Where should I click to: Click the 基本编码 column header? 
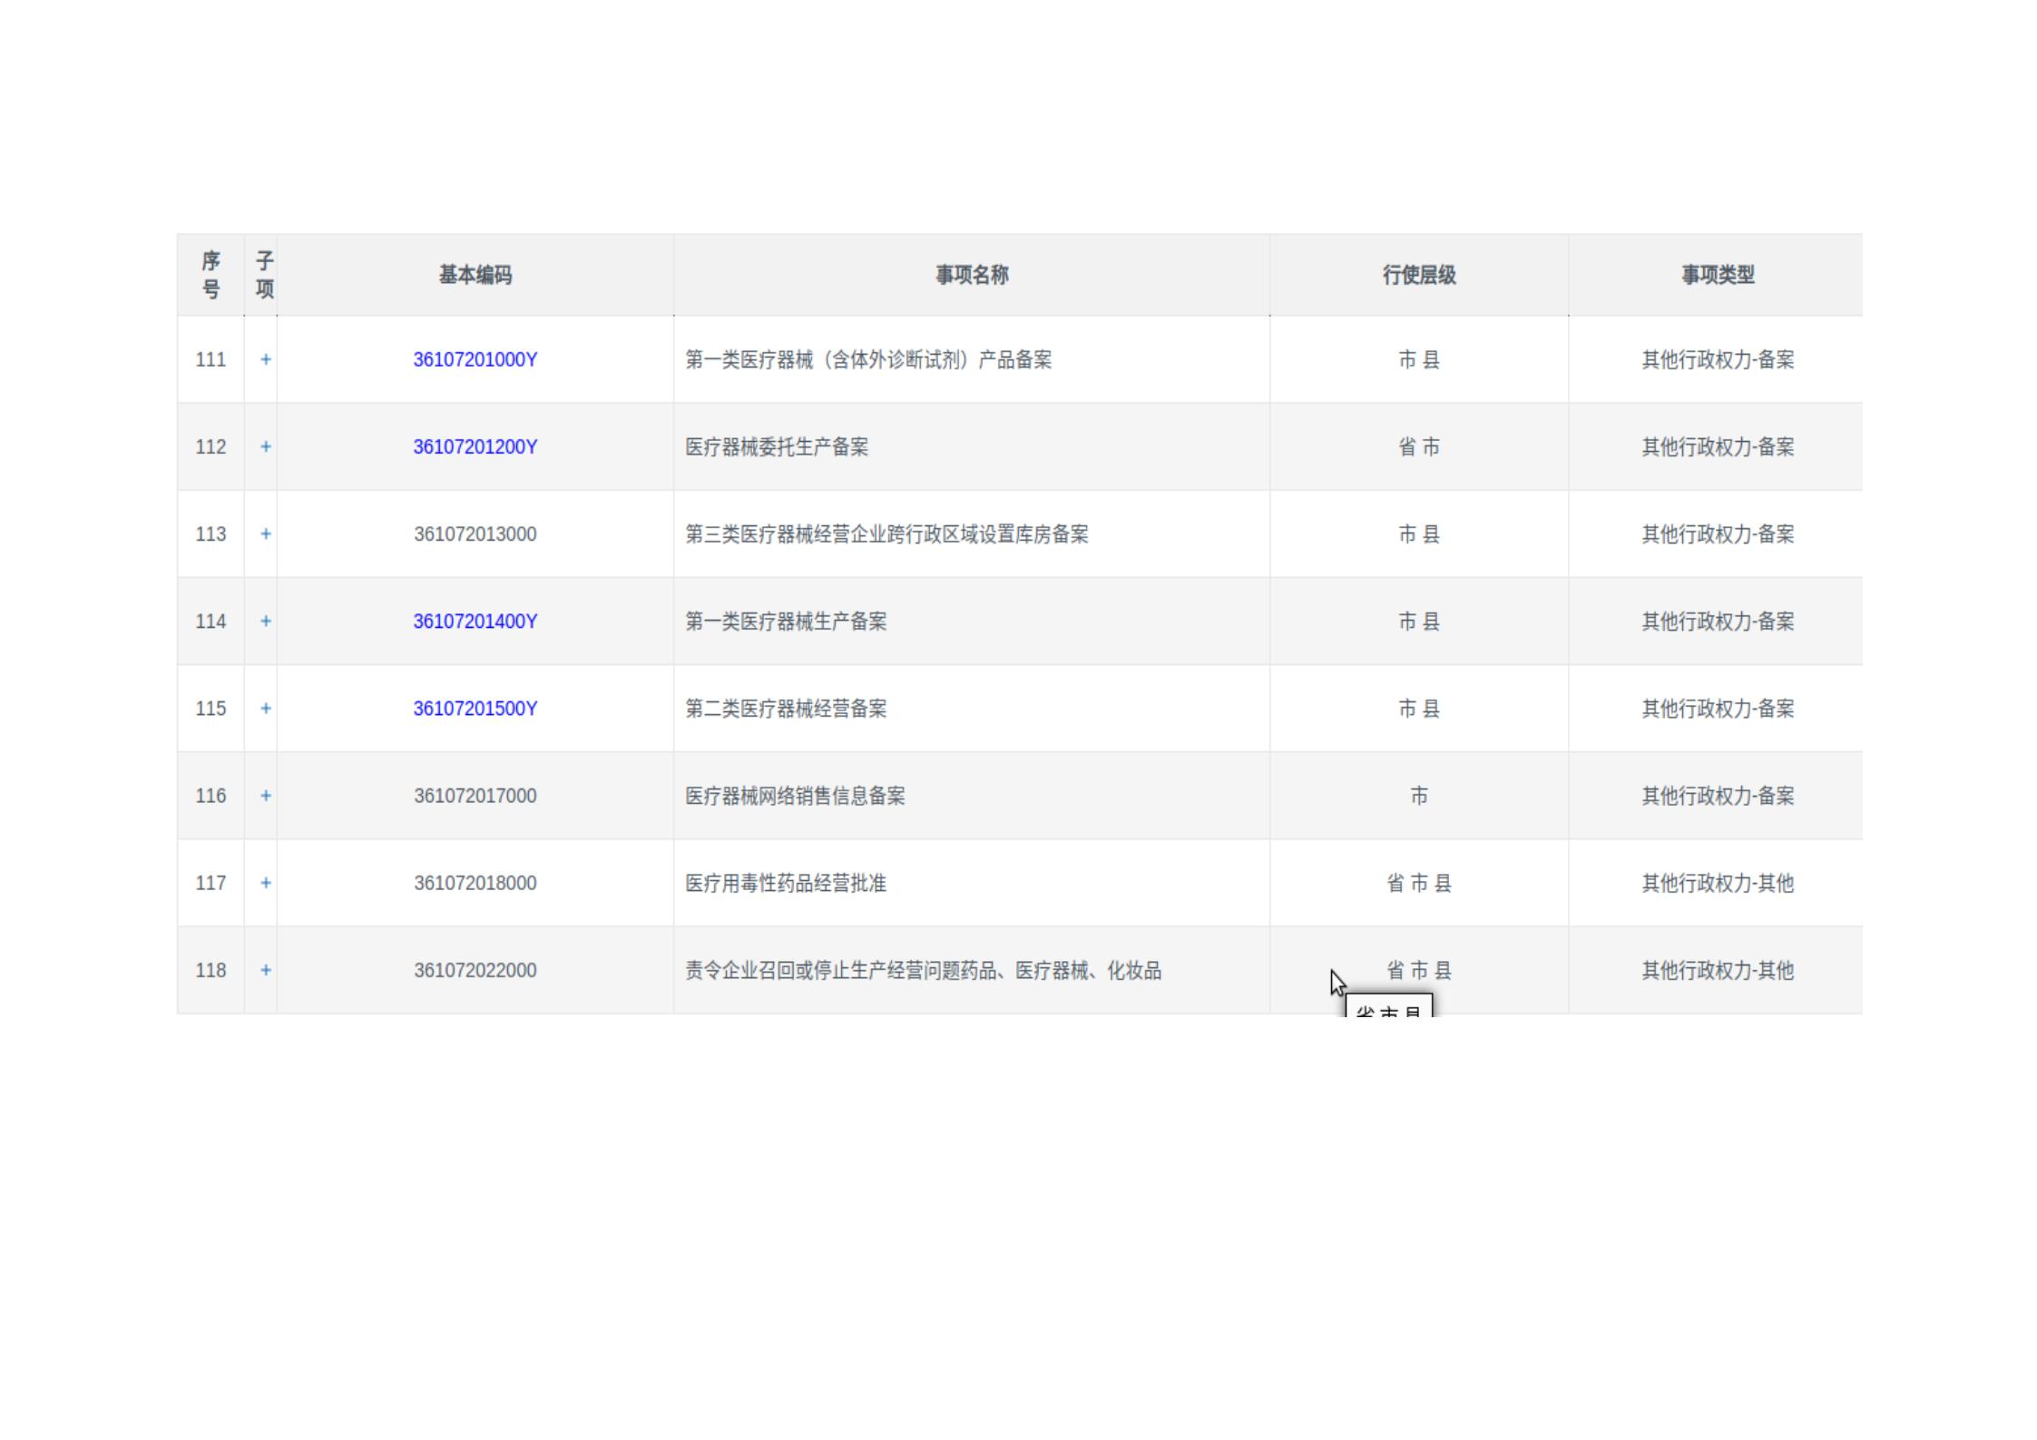coord(475,275)
